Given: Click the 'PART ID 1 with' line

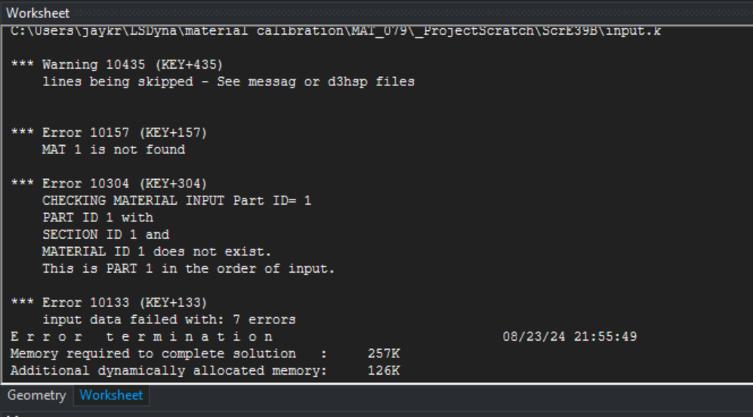Looking at the screenshot, I should 97,218.
